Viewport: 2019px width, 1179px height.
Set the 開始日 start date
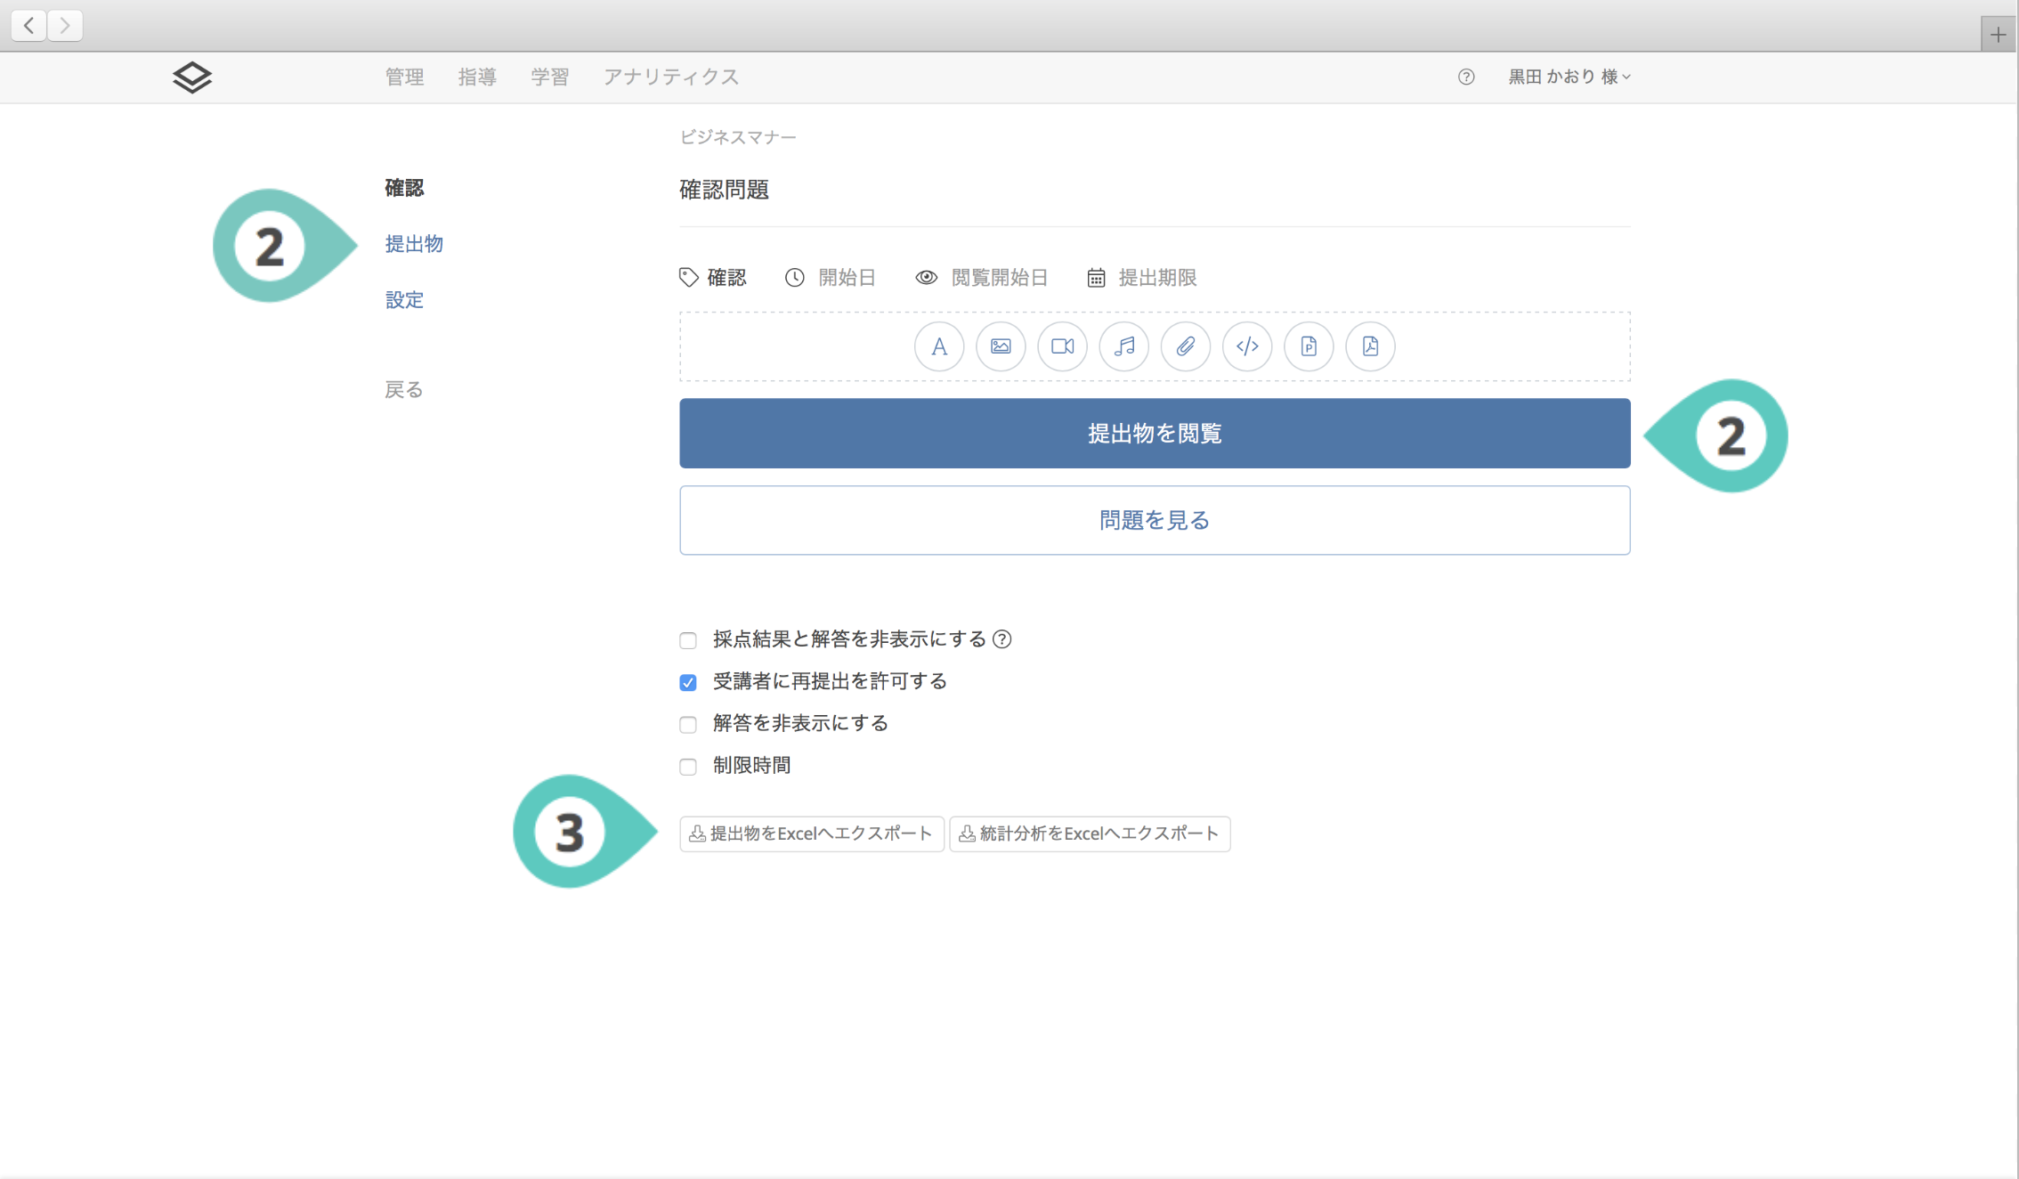pos(831,278)
